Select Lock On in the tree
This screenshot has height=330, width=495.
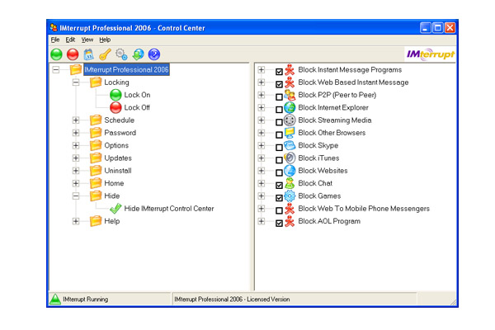click(x=137, y=95)
